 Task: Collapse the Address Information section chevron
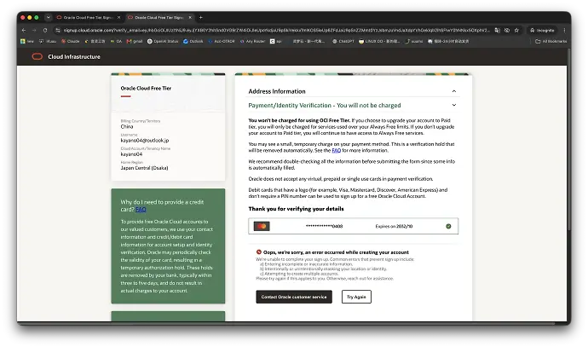point(453,91)
